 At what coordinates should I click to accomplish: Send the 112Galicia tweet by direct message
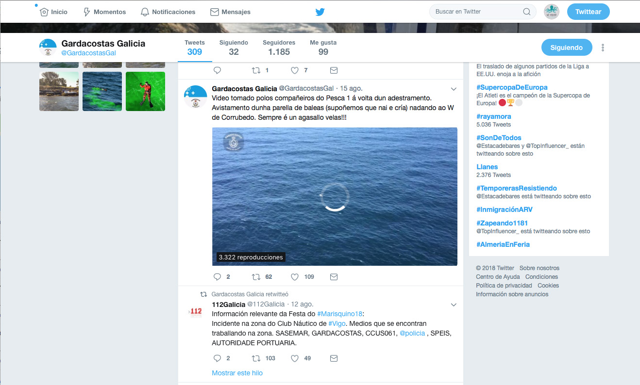pos(334,358)
